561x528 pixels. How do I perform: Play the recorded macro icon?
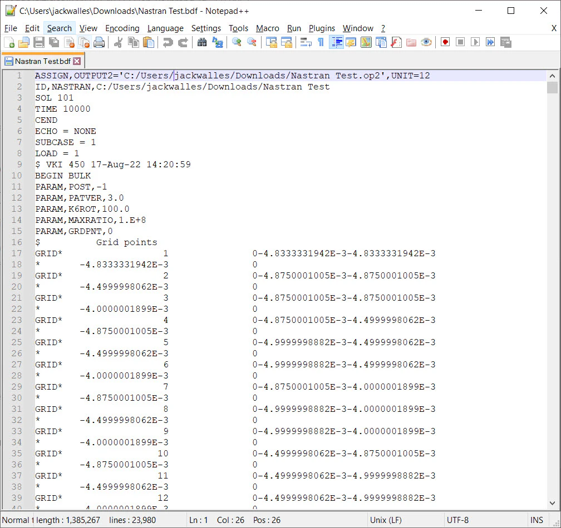(474, 42)
